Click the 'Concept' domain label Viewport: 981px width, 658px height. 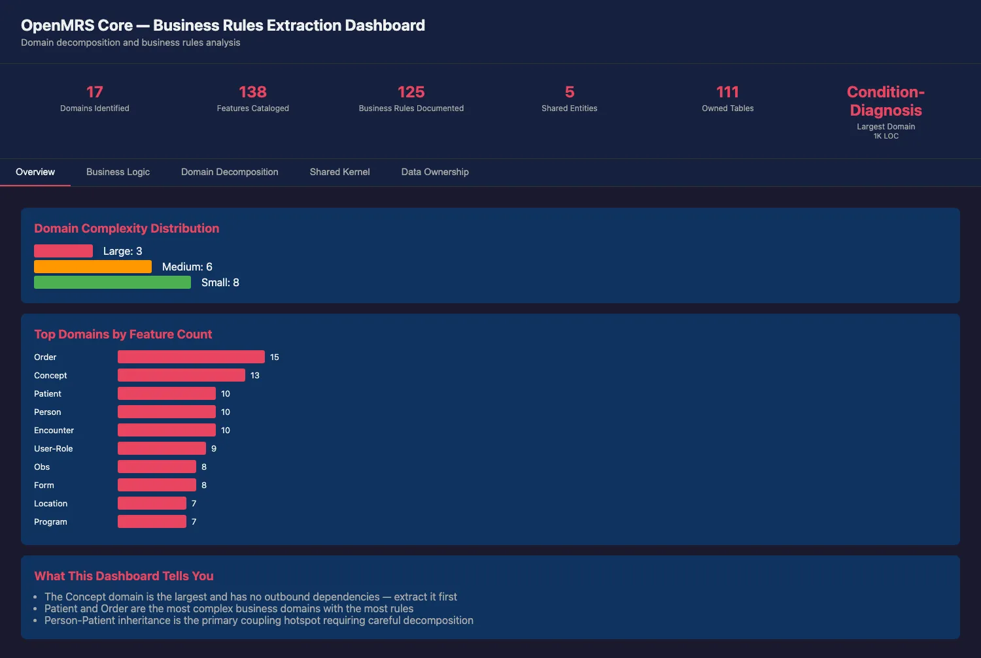50,375
